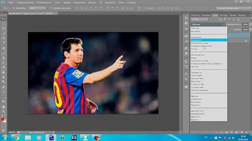Open tool preset picker arrow in options bar
Image resolution: width=252 pixels, height=141 pixels.
[9, 8]
